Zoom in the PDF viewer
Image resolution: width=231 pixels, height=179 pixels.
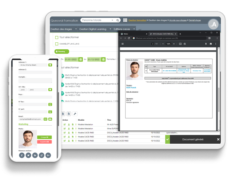(174, 44)
